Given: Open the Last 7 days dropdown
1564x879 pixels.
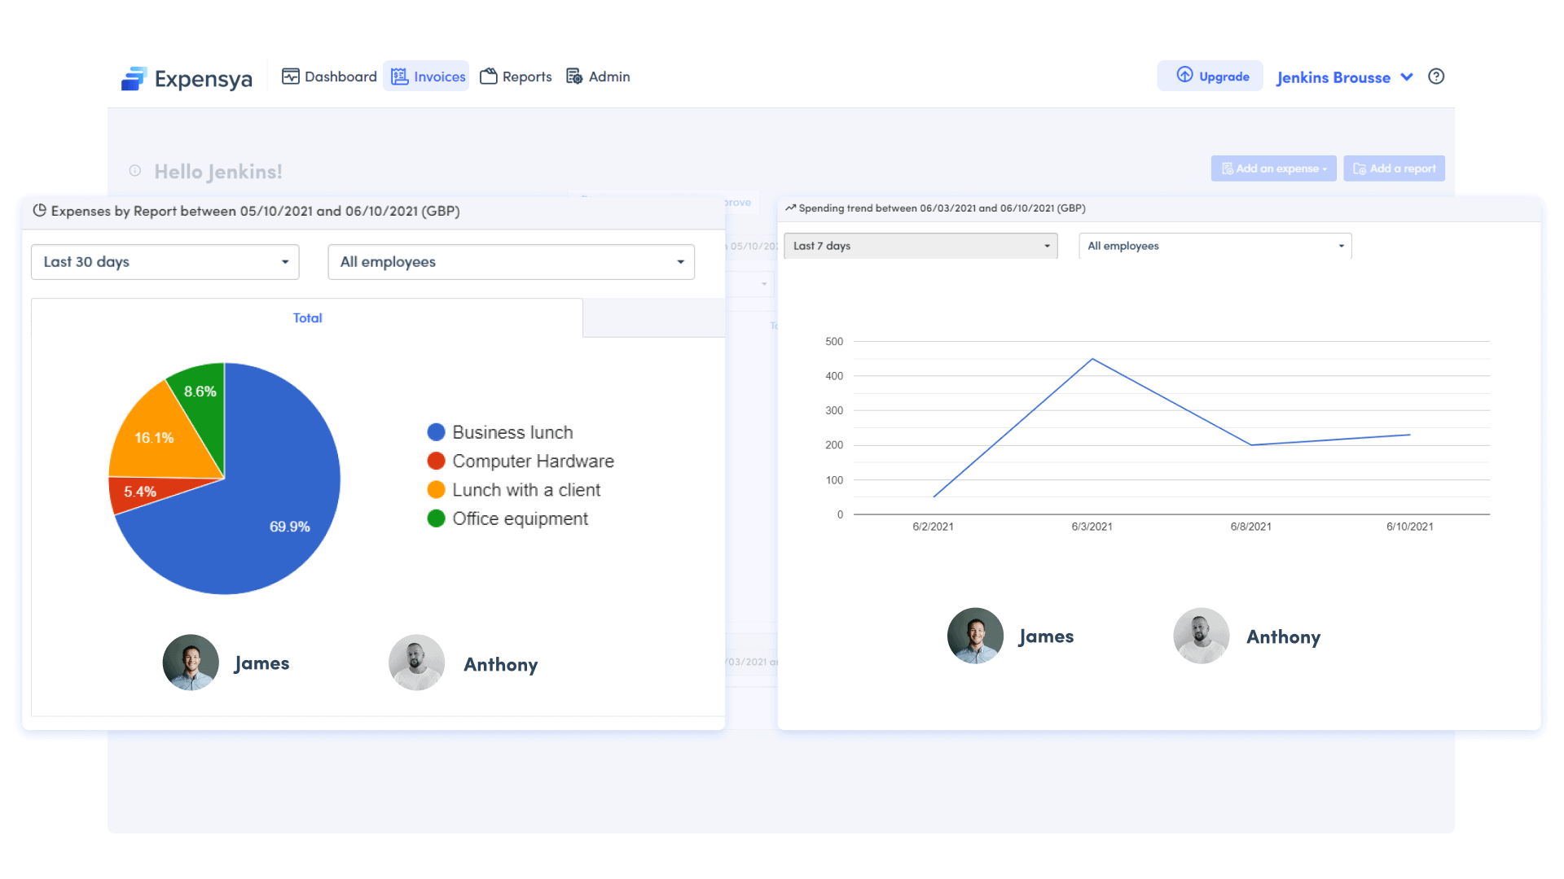Looking at the screenshot, I should tap(920, 245).
